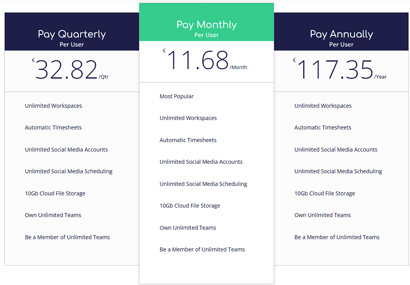Select Unlimited Workspaces in the monthly plan
Screen dimensions: 410x285
pos(188,118)
